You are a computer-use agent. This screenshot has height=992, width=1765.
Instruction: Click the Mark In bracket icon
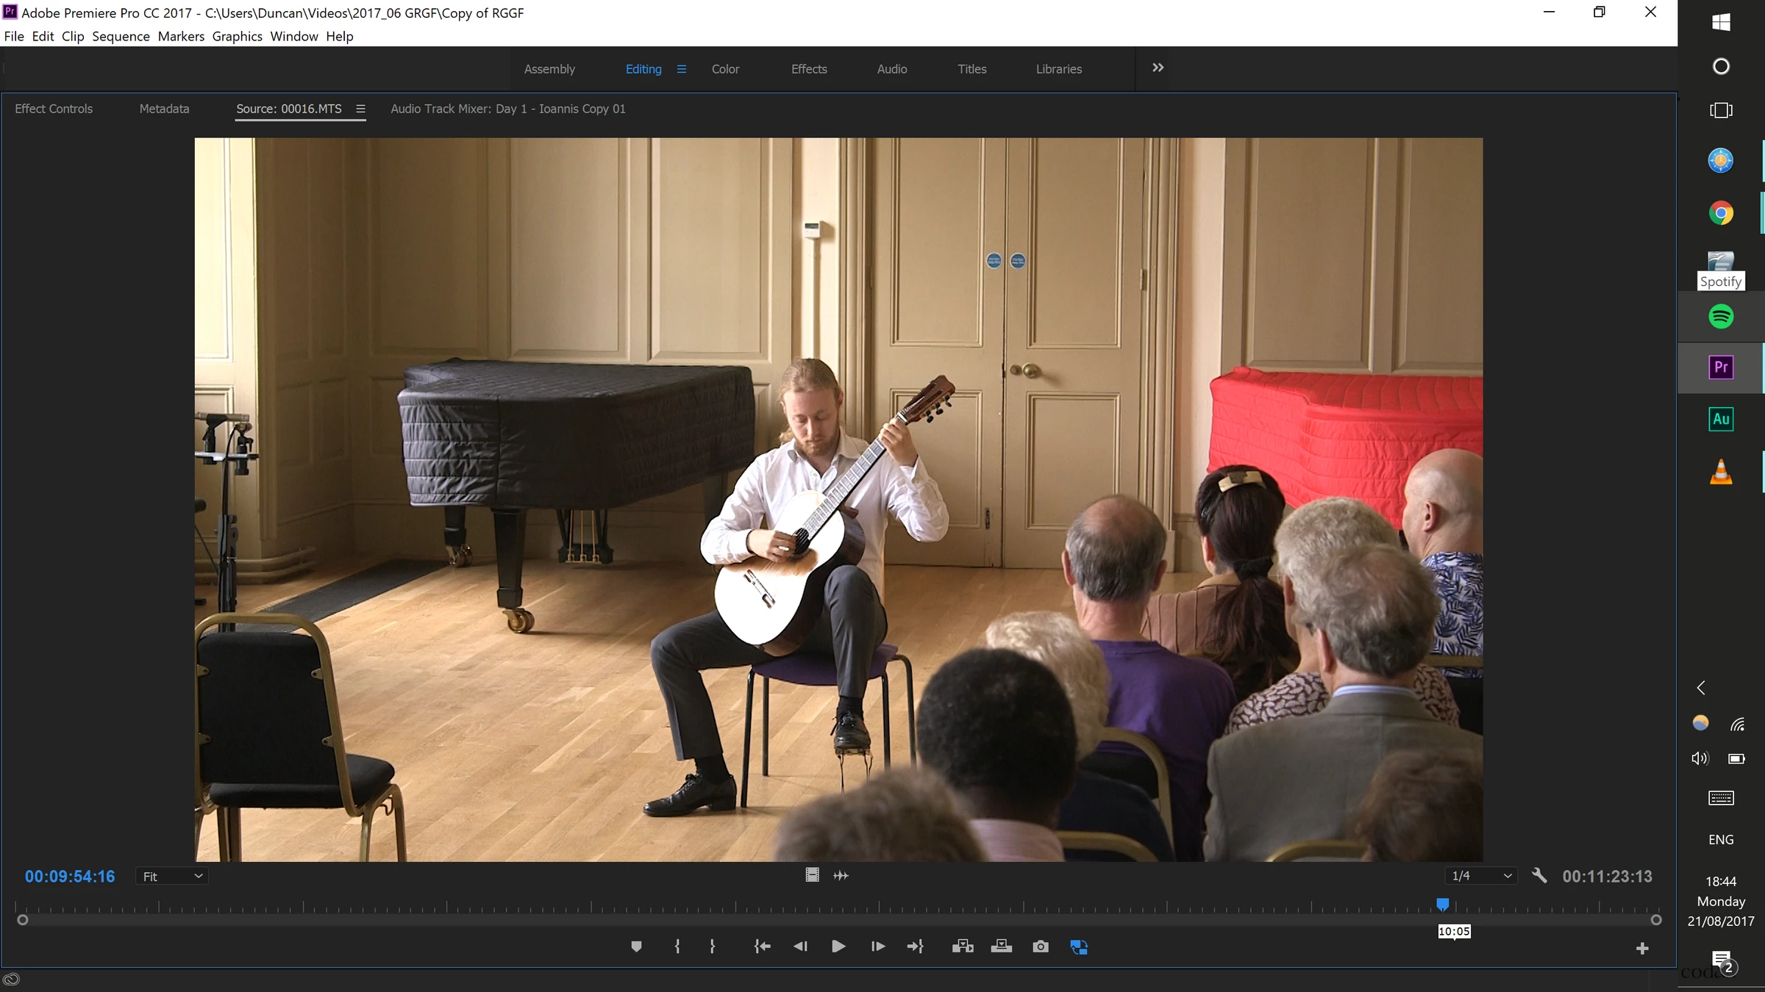677,946
